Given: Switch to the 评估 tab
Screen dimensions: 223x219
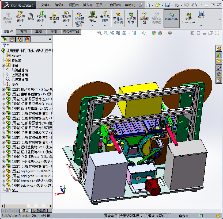Looking at the screenshot, I should point(54,32).
